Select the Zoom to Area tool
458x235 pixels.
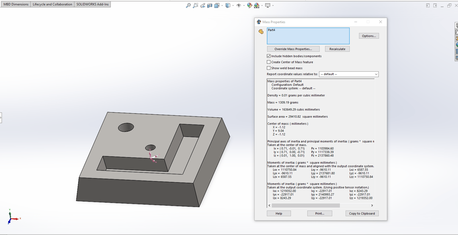[x=195, y=5]
